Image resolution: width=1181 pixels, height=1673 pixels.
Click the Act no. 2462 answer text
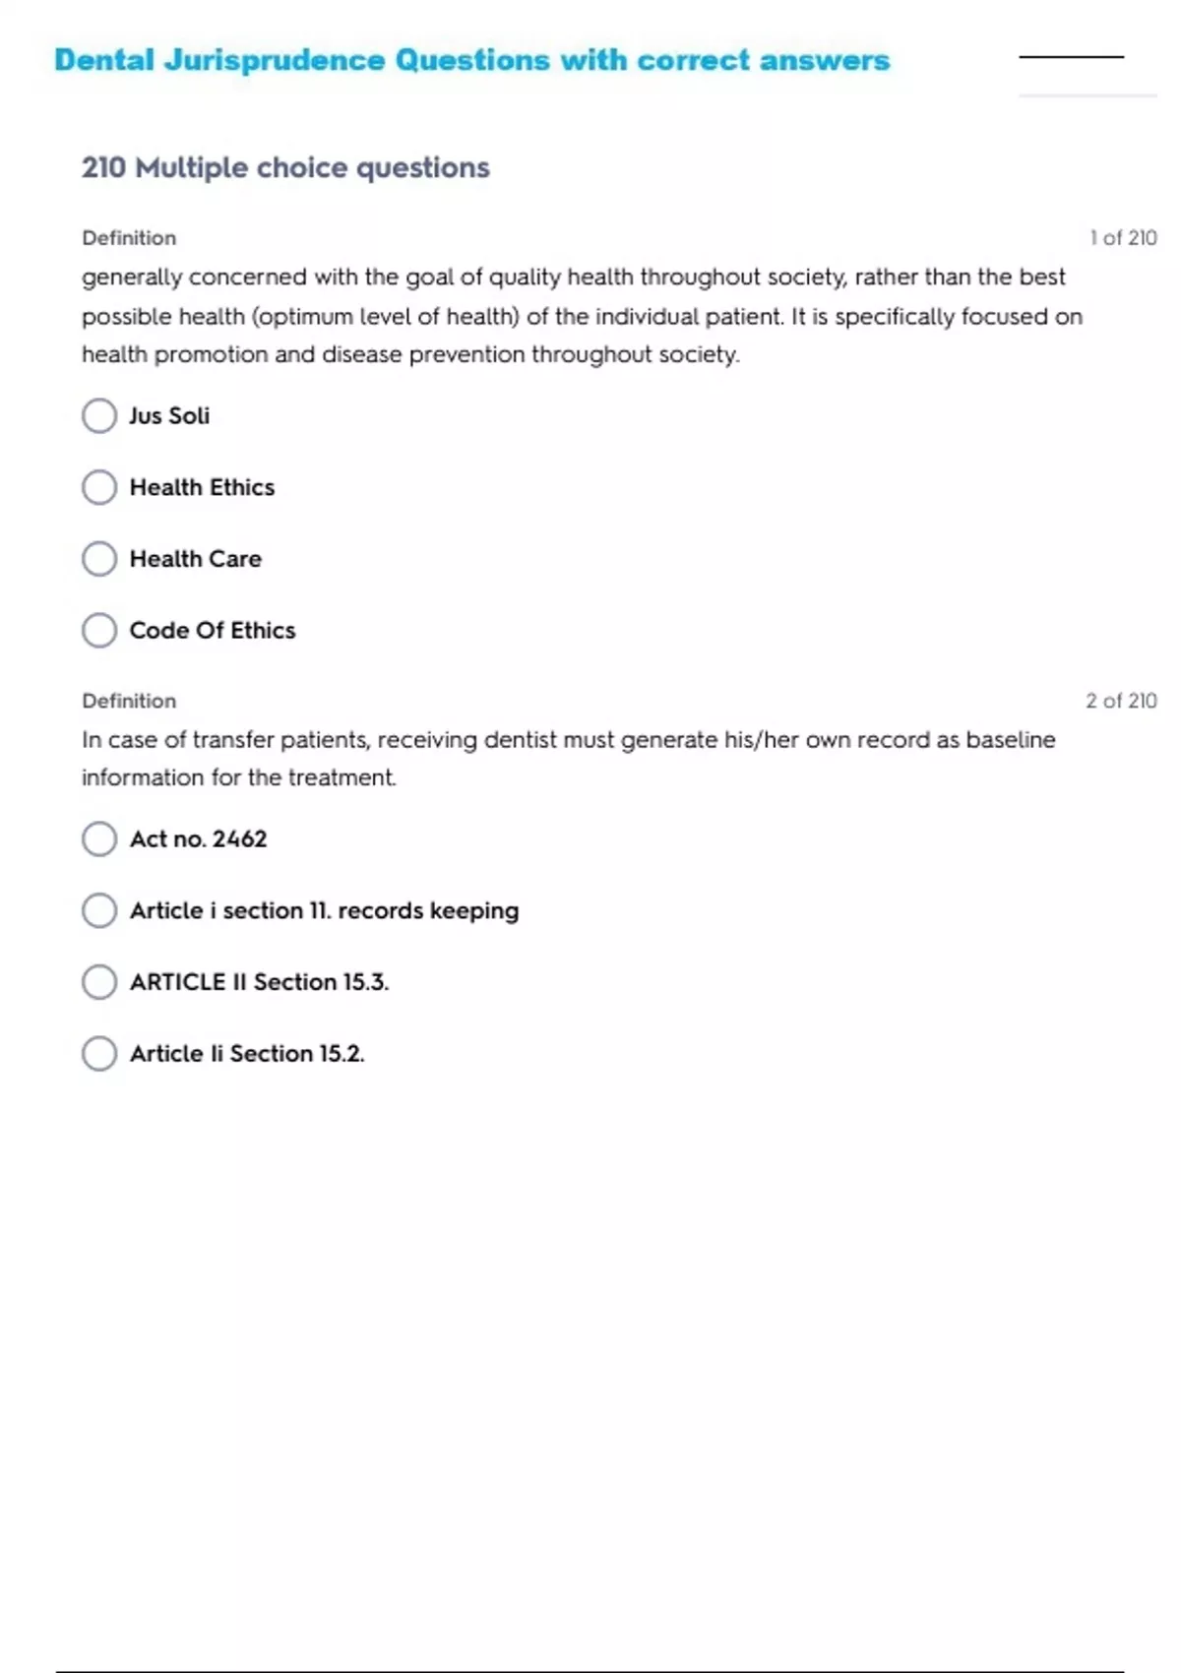coord(199,839)
